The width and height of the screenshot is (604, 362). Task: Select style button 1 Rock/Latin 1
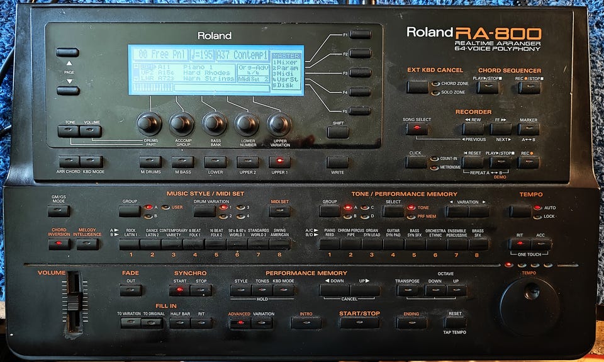coord(130,244)
